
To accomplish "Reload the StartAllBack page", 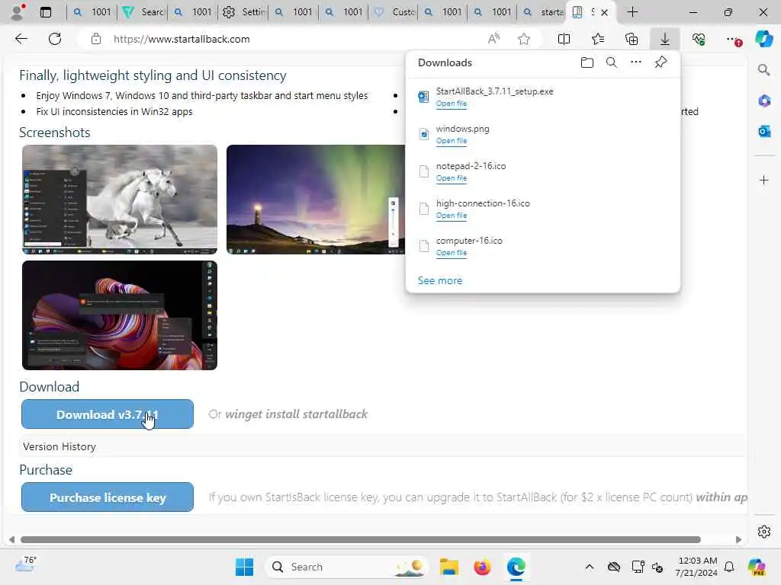I will [x=55, y=39].
